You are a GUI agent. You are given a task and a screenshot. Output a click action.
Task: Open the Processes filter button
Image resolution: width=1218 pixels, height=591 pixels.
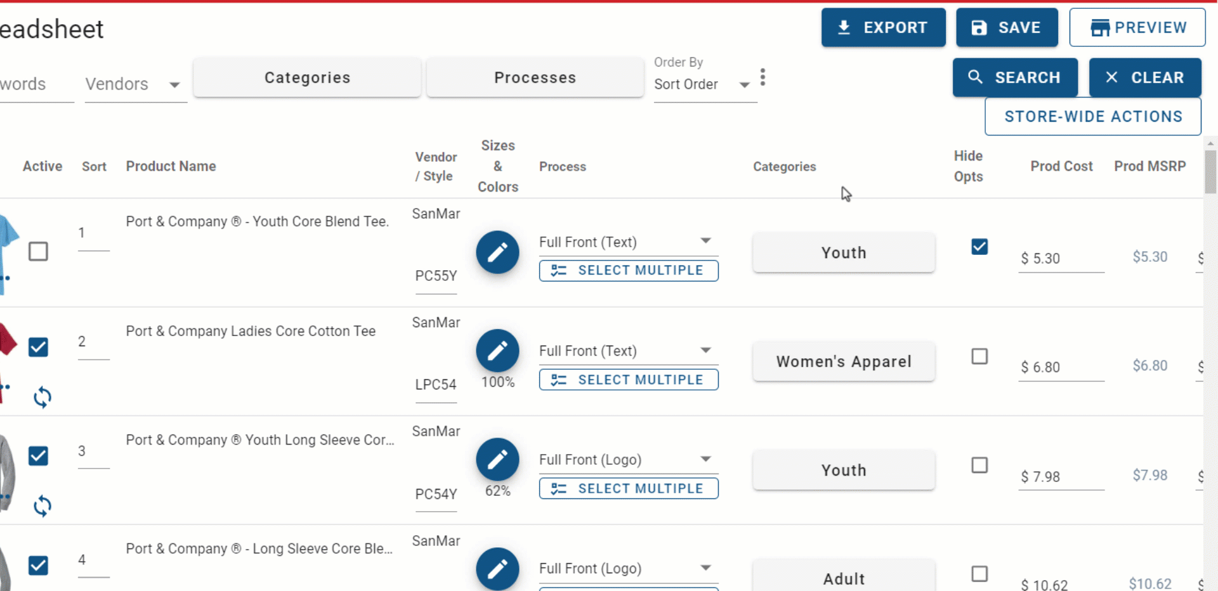click(535, 77)
